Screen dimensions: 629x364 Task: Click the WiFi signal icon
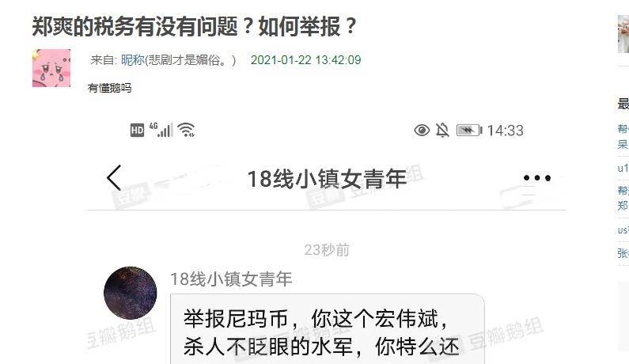pyautogui.click(x=186, y=130)
